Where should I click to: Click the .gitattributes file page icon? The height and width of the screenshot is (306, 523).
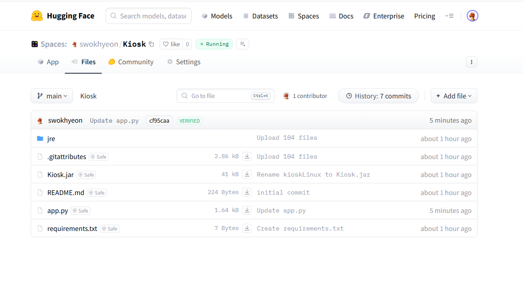pyautogui.click(x=40, y=156)
